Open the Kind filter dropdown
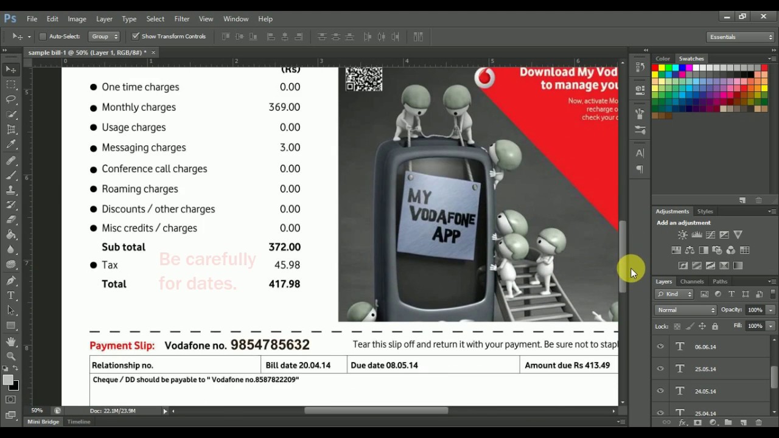The image size is (779, 438). pyautogui.click(x=674, y=294)
